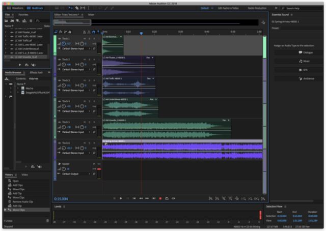Viewport: 326px width, 231px height.
Task: Select the Slip tool in the toolbar
Action: [83, 8]
